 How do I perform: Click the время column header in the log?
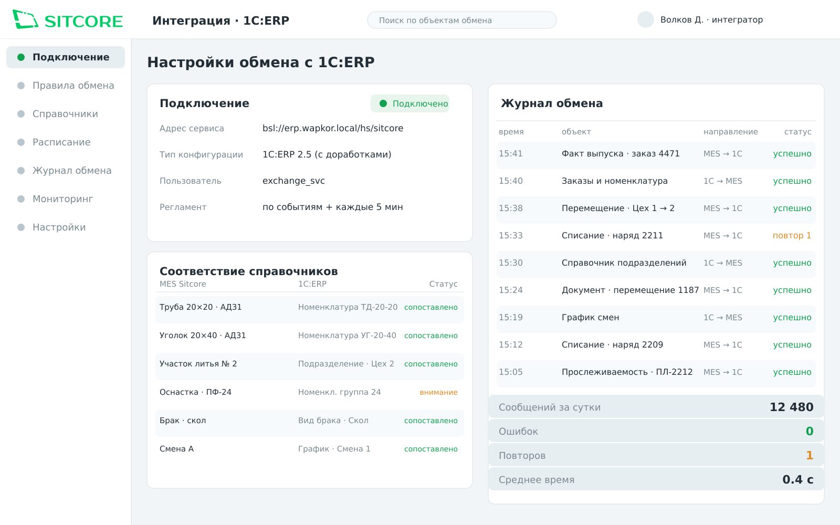point(511,132)
